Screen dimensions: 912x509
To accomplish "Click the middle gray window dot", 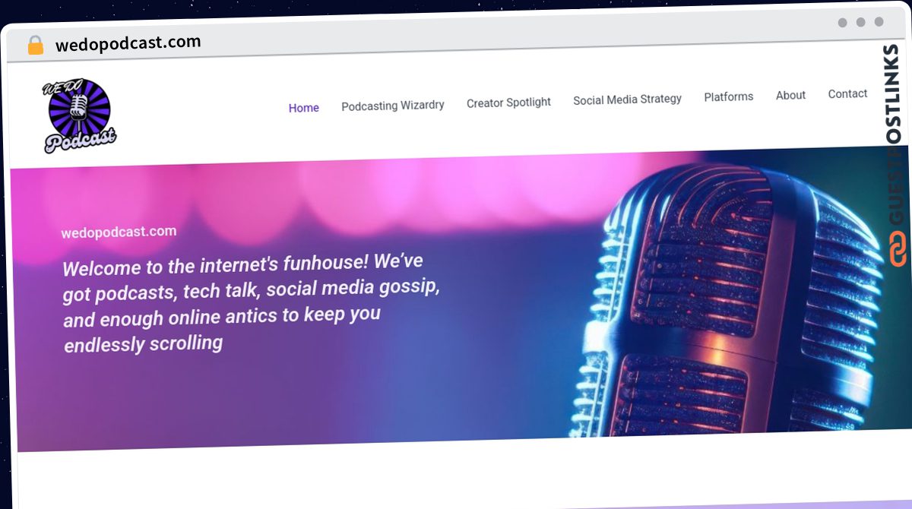I will 860,23.
